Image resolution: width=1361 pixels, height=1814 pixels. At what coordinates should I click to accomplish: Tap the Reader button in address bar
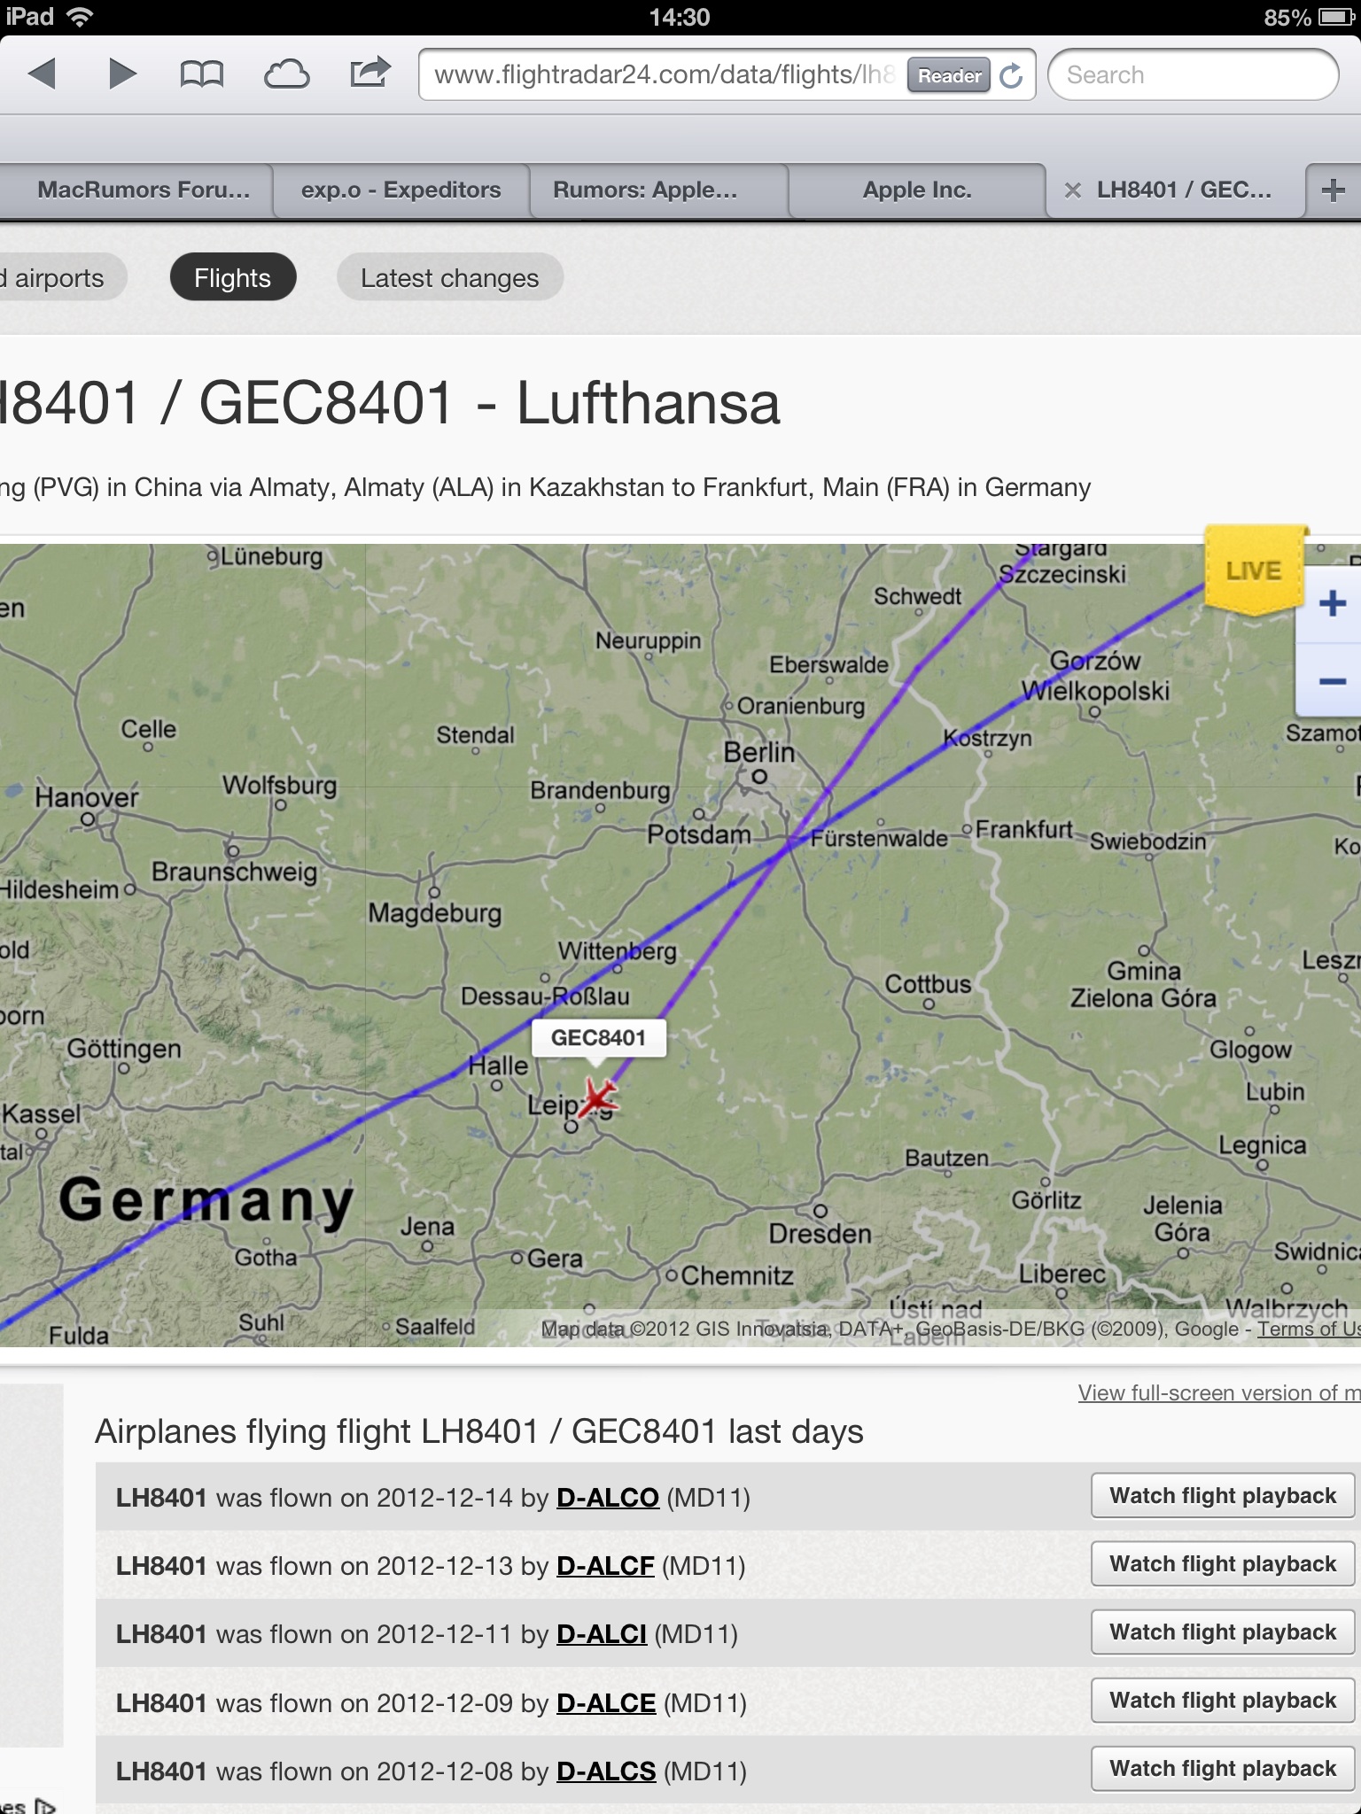949,75
